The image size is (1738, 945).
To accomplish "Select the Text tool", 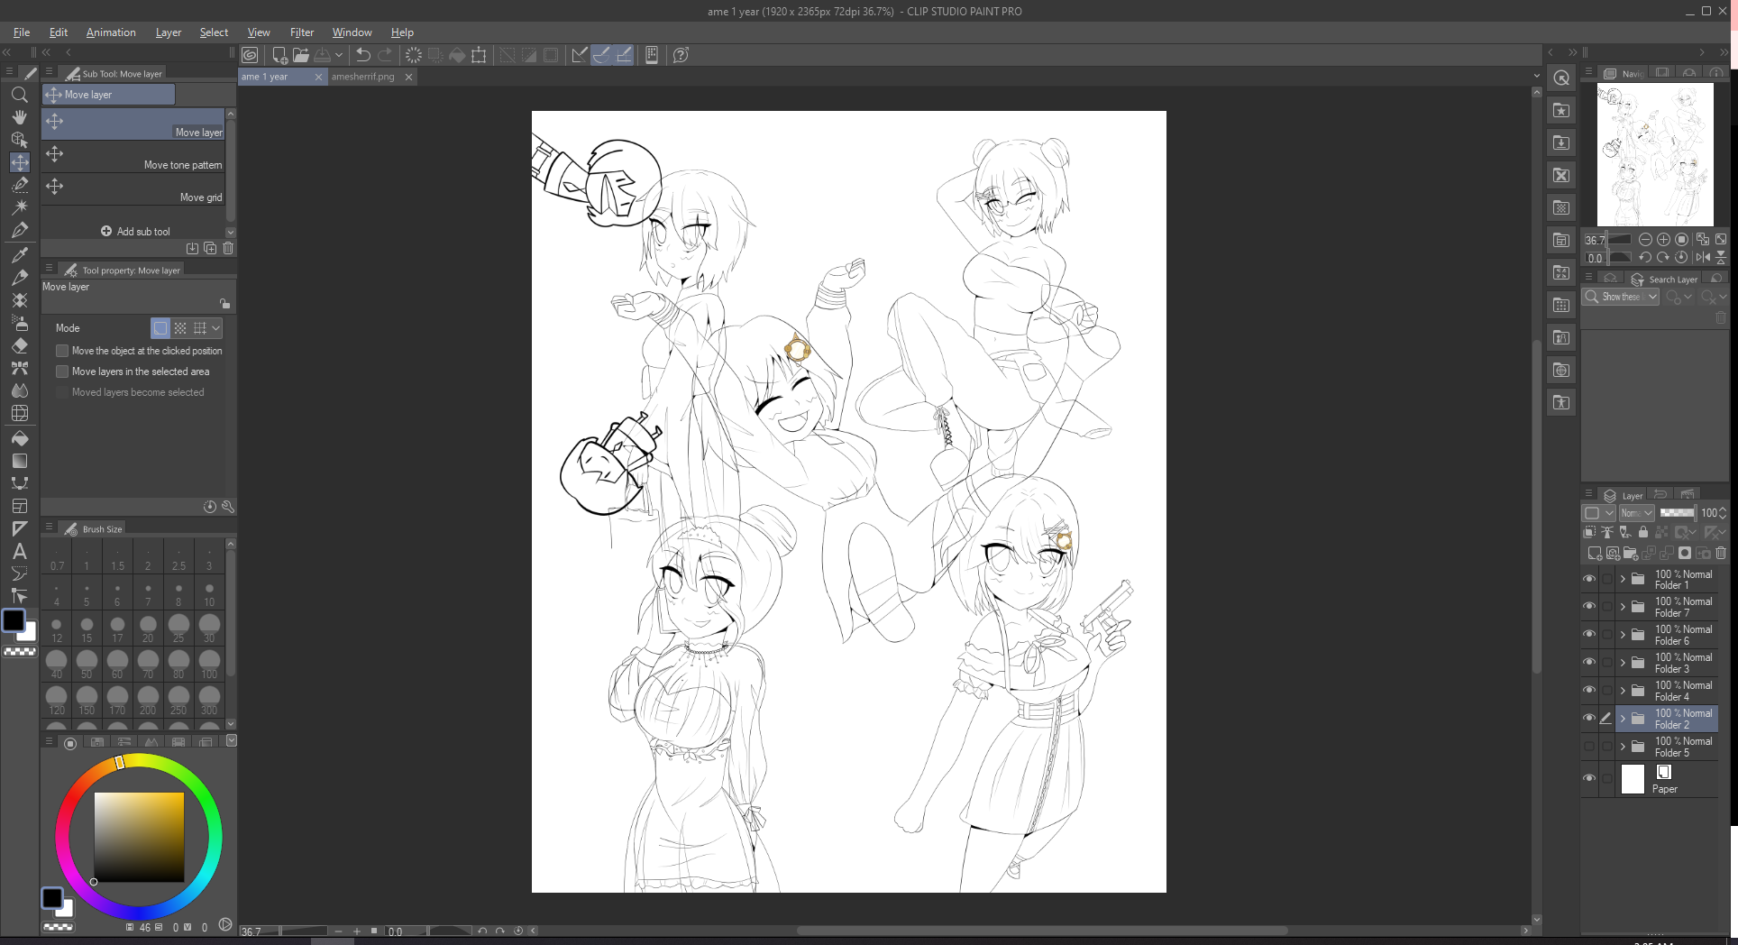I will pos(19,551).
